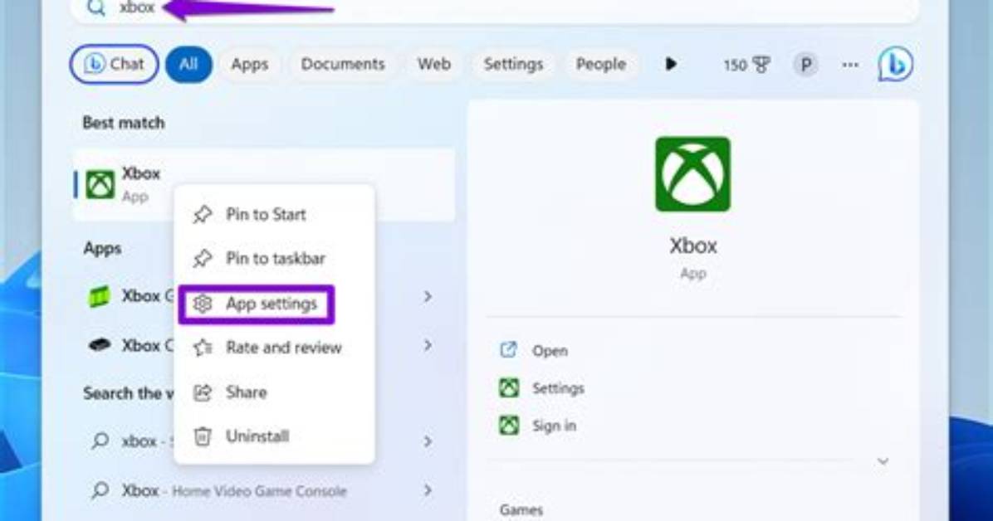Open Bing Chat pill in search filters
Screen dimensions: 993x521
(x=114, y=64)
